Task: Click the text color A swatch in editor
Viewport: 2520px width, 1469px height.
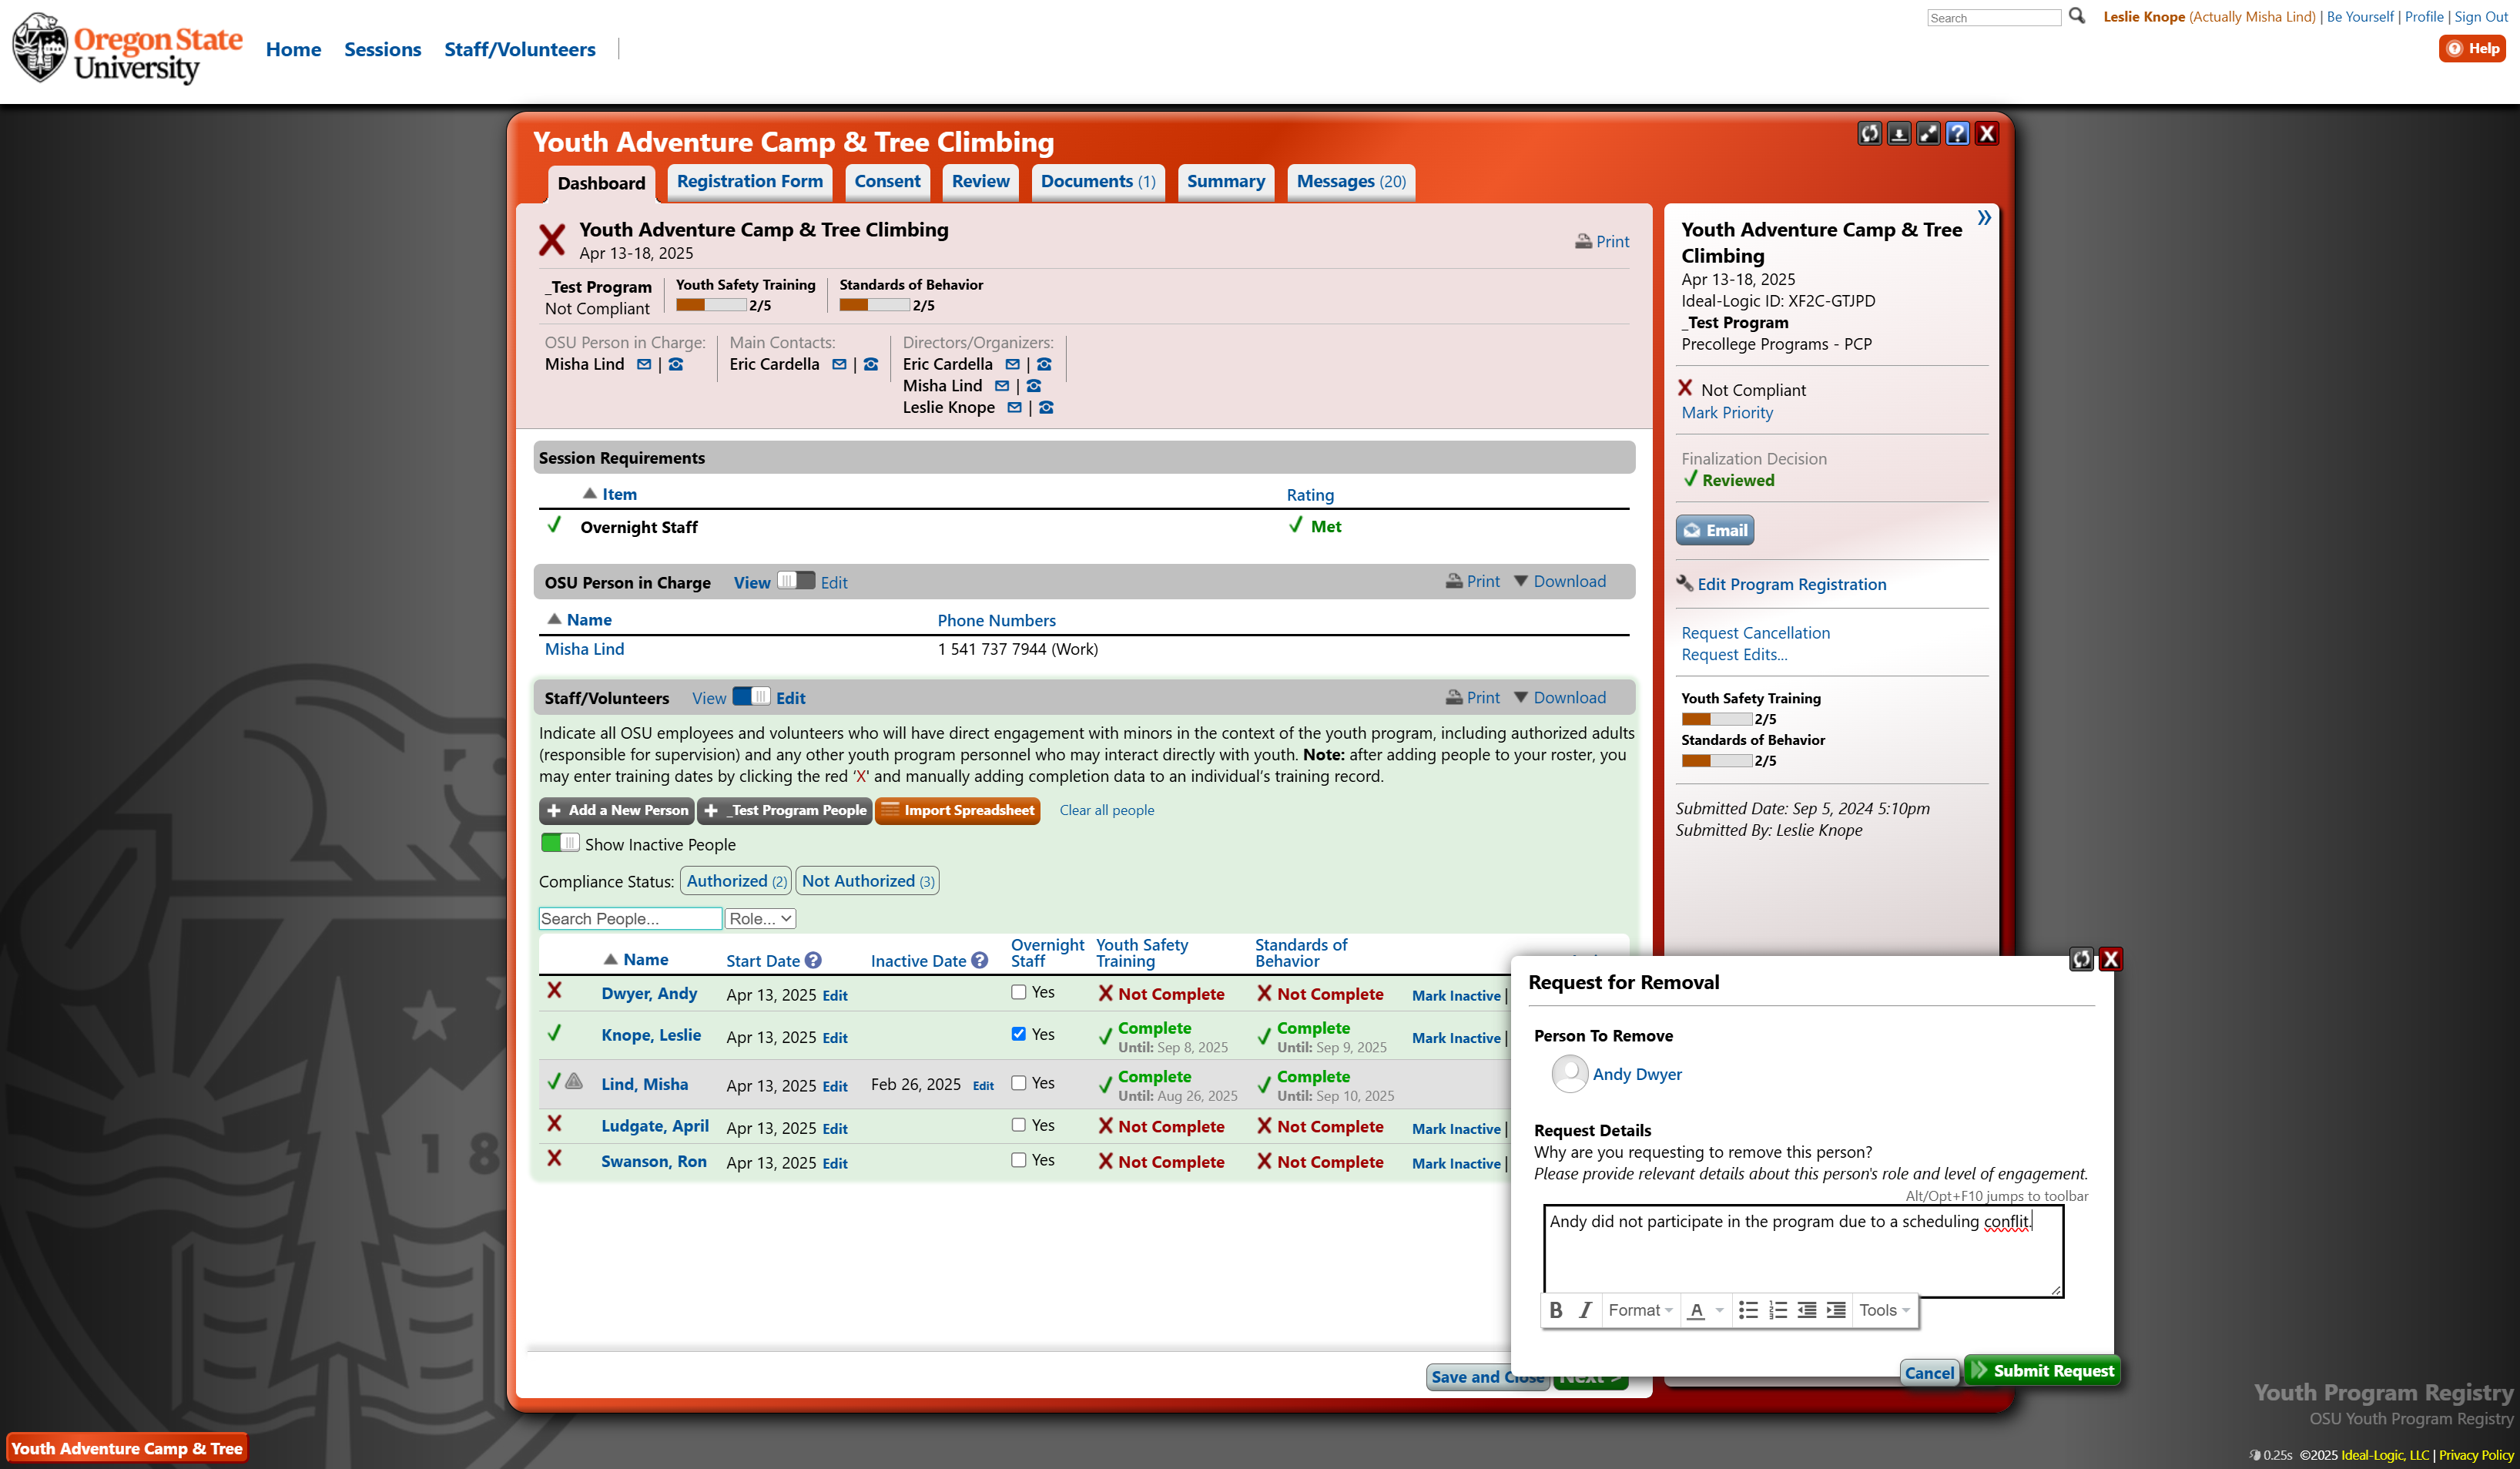Action: [1696, 1310]
